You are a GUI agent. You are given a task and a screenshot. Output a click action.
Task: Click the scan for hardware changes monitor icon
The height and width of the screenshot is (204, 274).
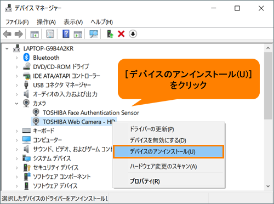[x=94, y=34]
